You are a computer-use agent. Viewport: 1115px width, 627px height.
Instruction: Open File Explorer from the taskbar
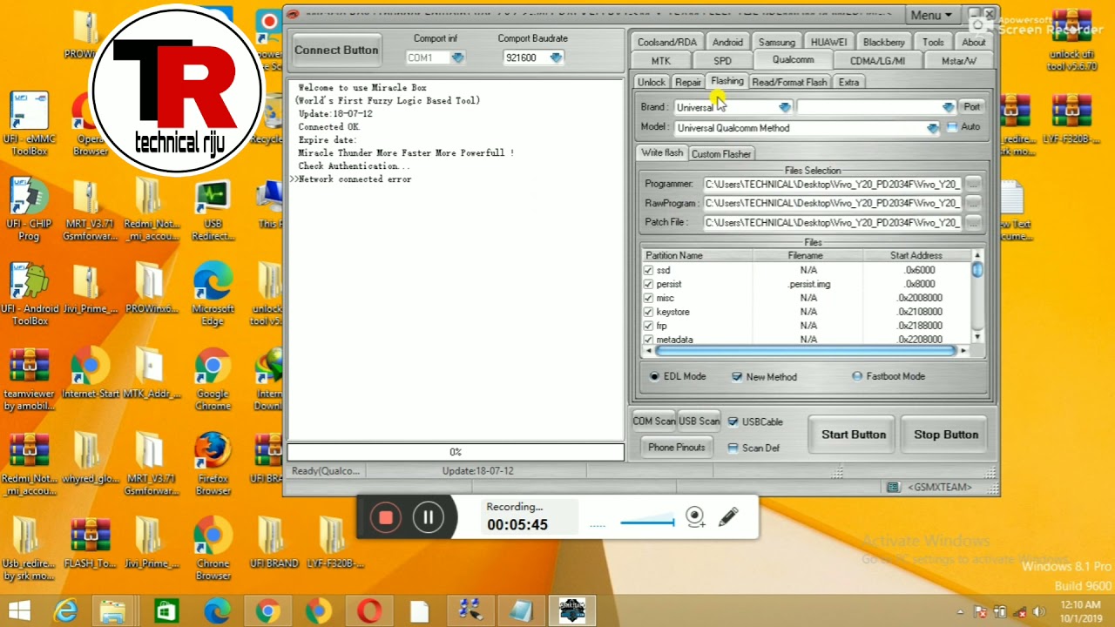[x=112, y=611]
